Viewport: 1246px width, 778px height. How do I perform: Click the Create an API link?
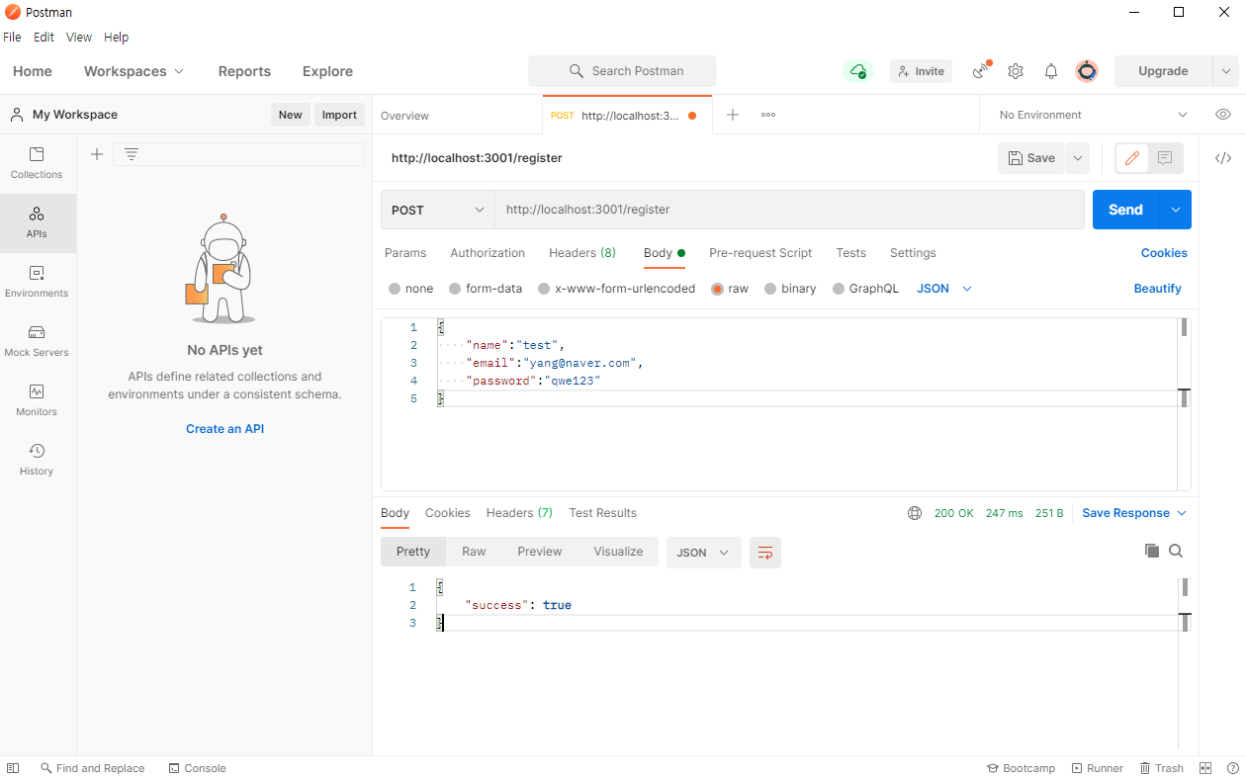[224, 429]
